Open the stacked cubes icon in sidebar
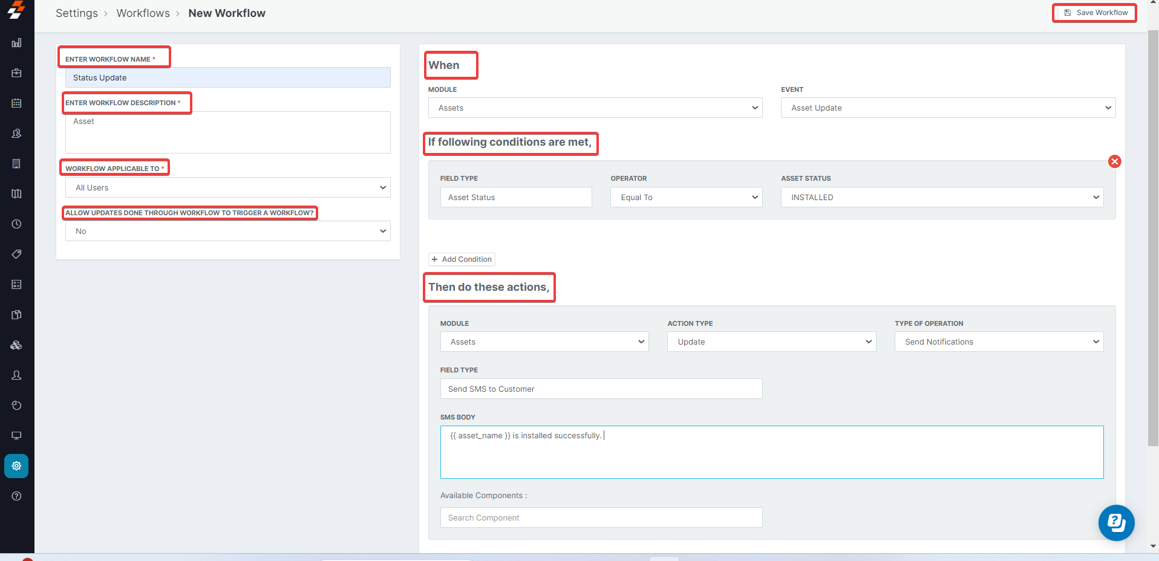This screenshot has width=1159, height=561. [16, 345]
